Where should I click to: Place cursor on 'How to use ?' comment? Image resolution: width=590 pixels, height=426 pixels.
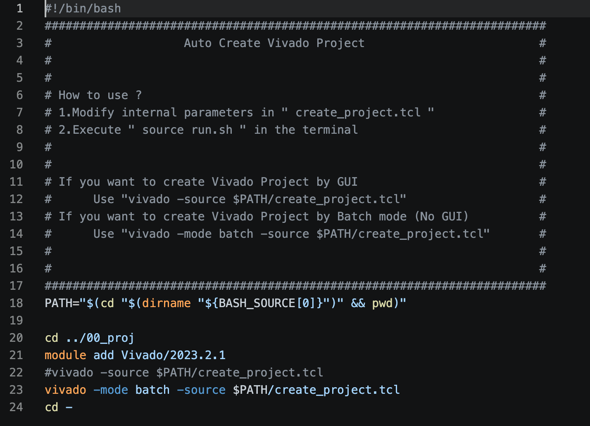coord(100,95)
